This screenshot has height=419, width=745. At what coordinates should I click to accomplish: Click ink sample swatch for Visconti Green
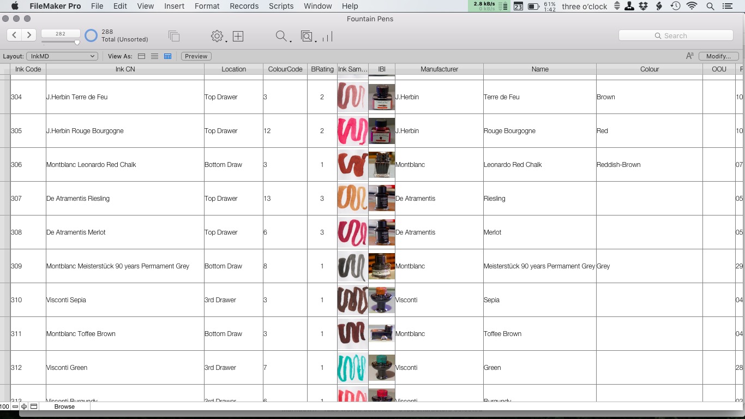352,367
